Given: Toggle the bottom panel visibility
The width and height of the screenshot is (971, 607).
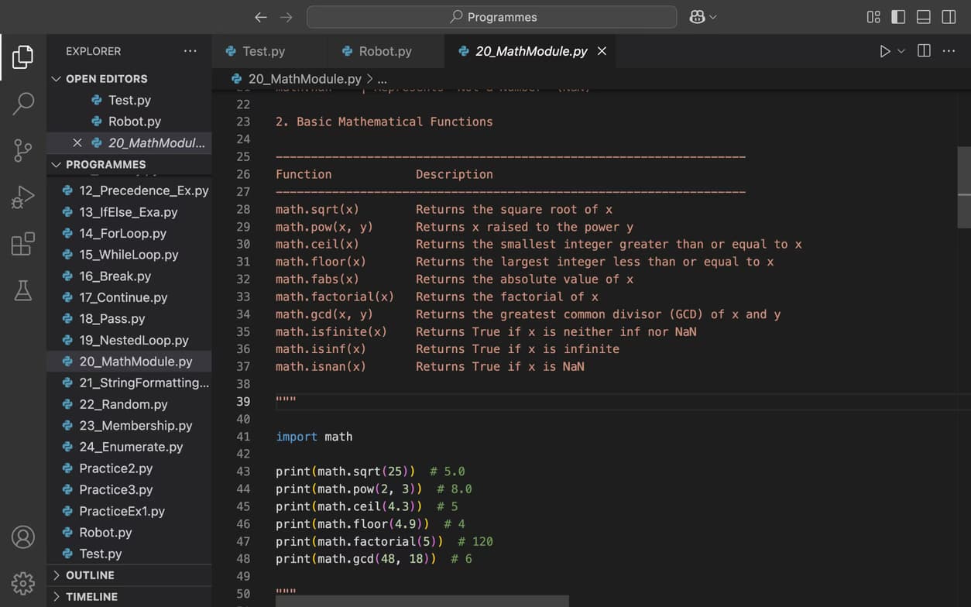Looking at the screenshot, I should tap(923, 17).
